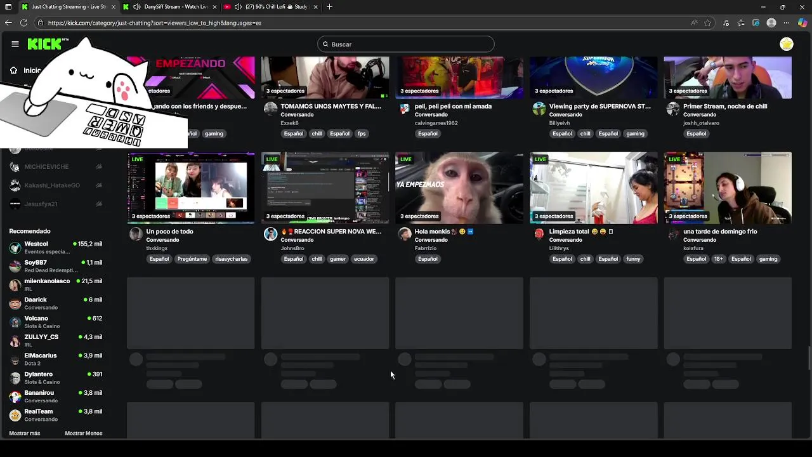Viewport: 812px width, 457px height.
Task: Close the DanySiff Stream tab
Action: [x=214, y=7]
